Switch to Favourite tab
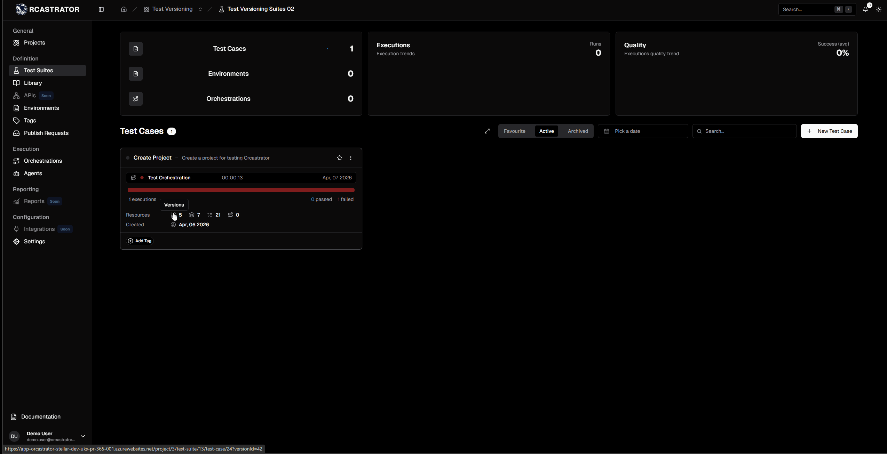 (514, 131)
